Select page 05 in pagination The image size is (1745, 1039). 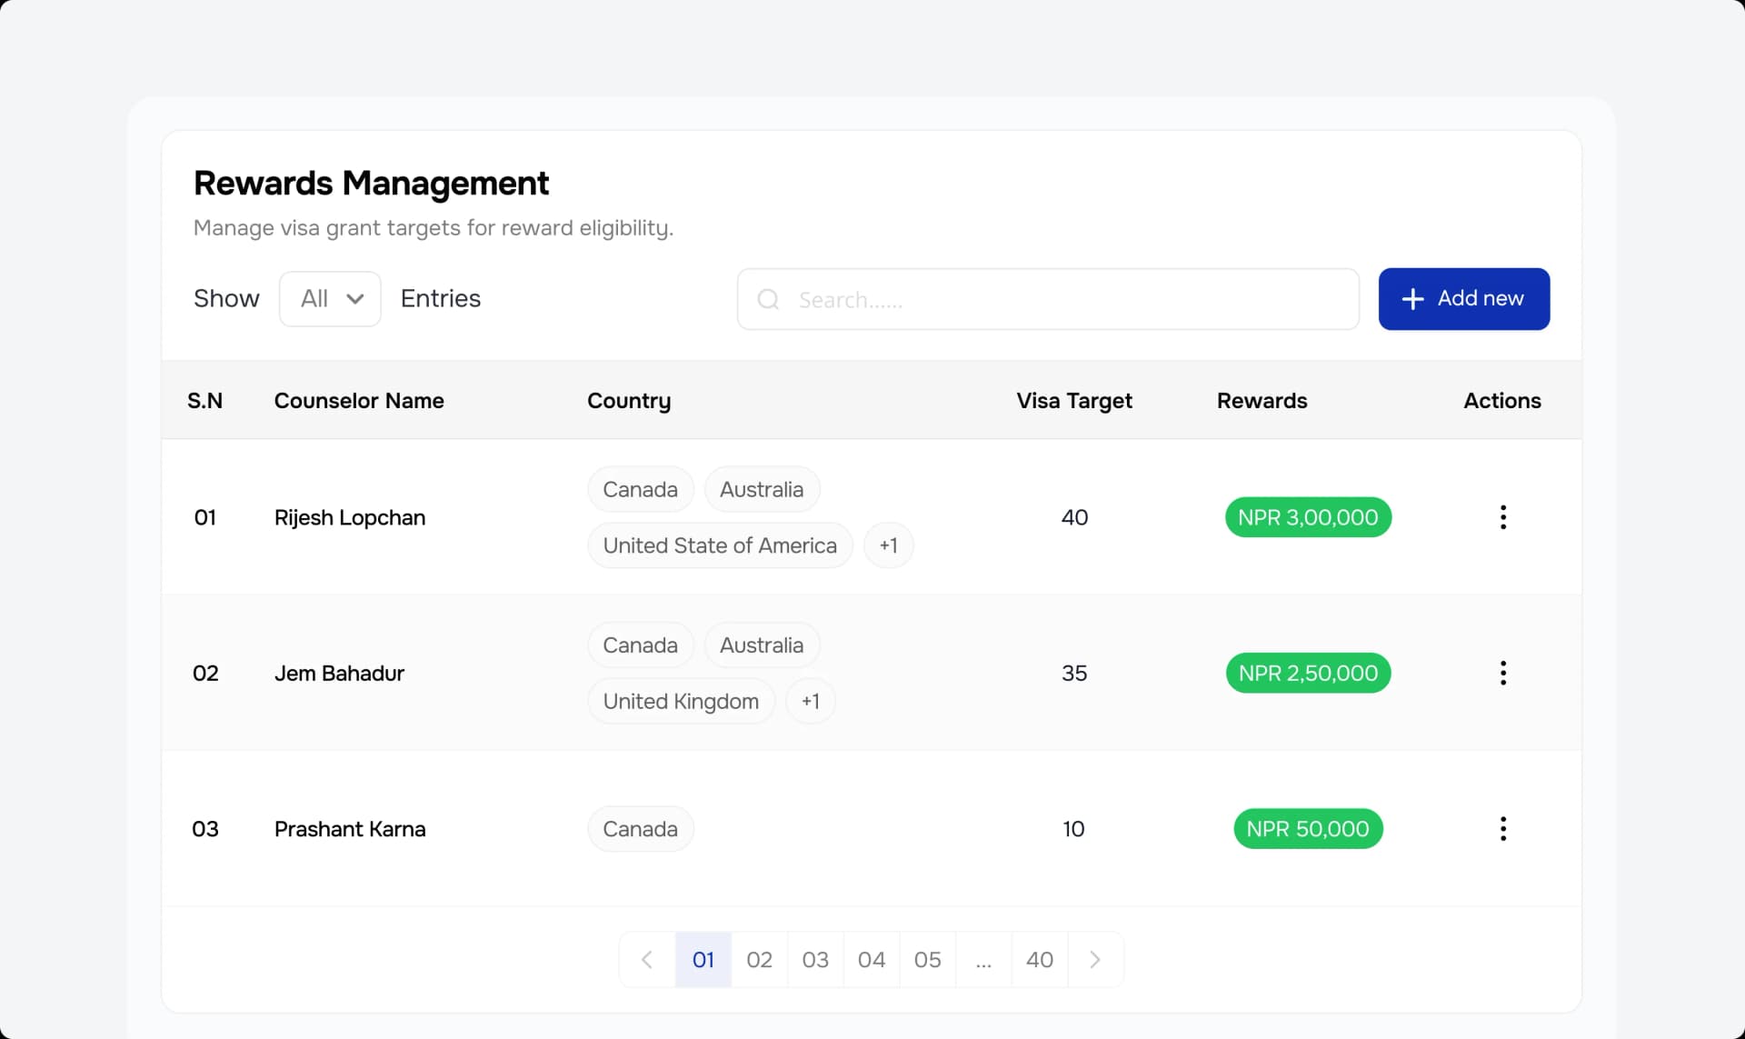(927, 959)
